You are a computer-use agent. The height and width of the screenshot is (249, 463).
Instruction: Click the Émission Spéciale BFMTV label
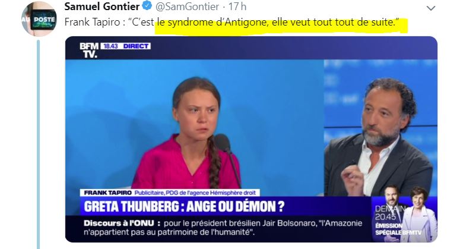[398, 229]
